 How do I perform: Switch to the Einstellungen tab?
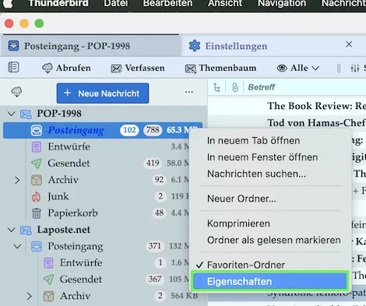coord(236,46)
